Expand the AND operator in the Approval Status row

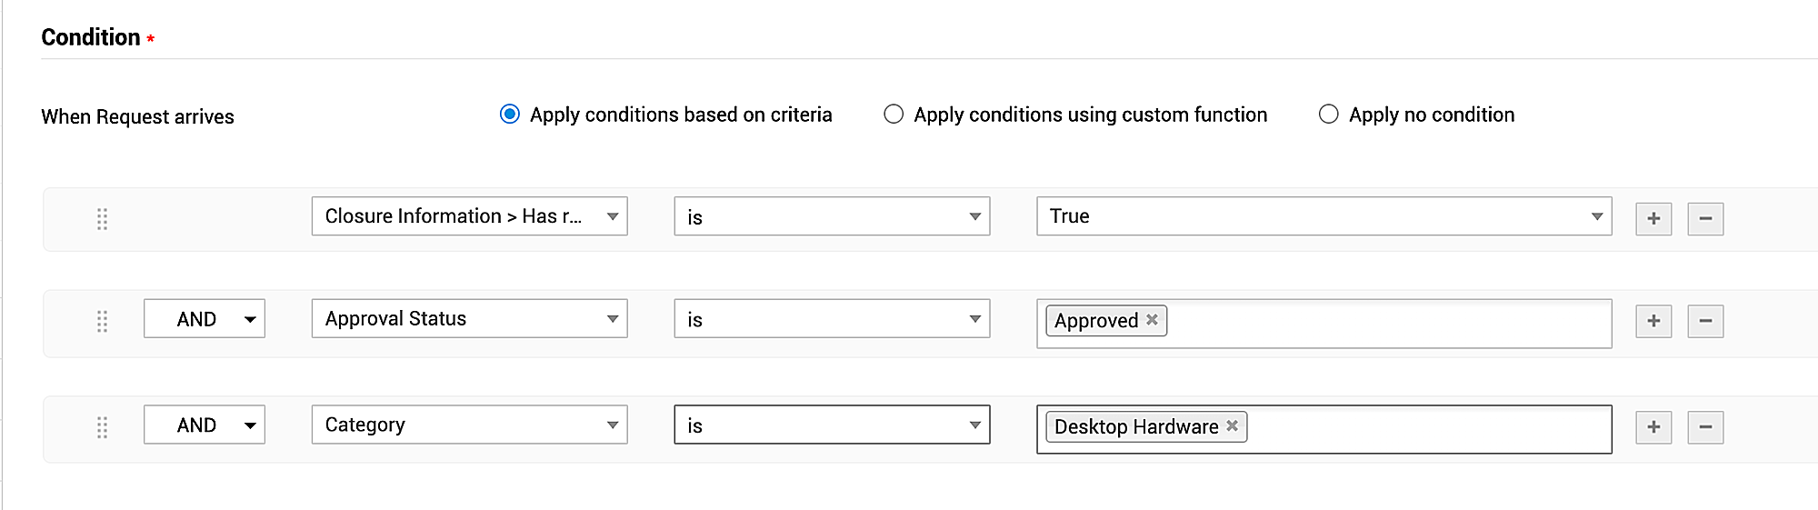205,319
